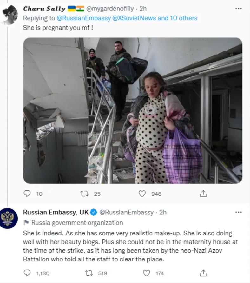Open the Charu Sally display name
Viewport: 250px width, 283px height.
44,9
